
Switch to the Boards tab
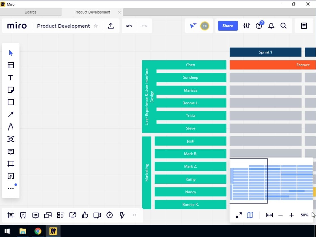[31, 12]
